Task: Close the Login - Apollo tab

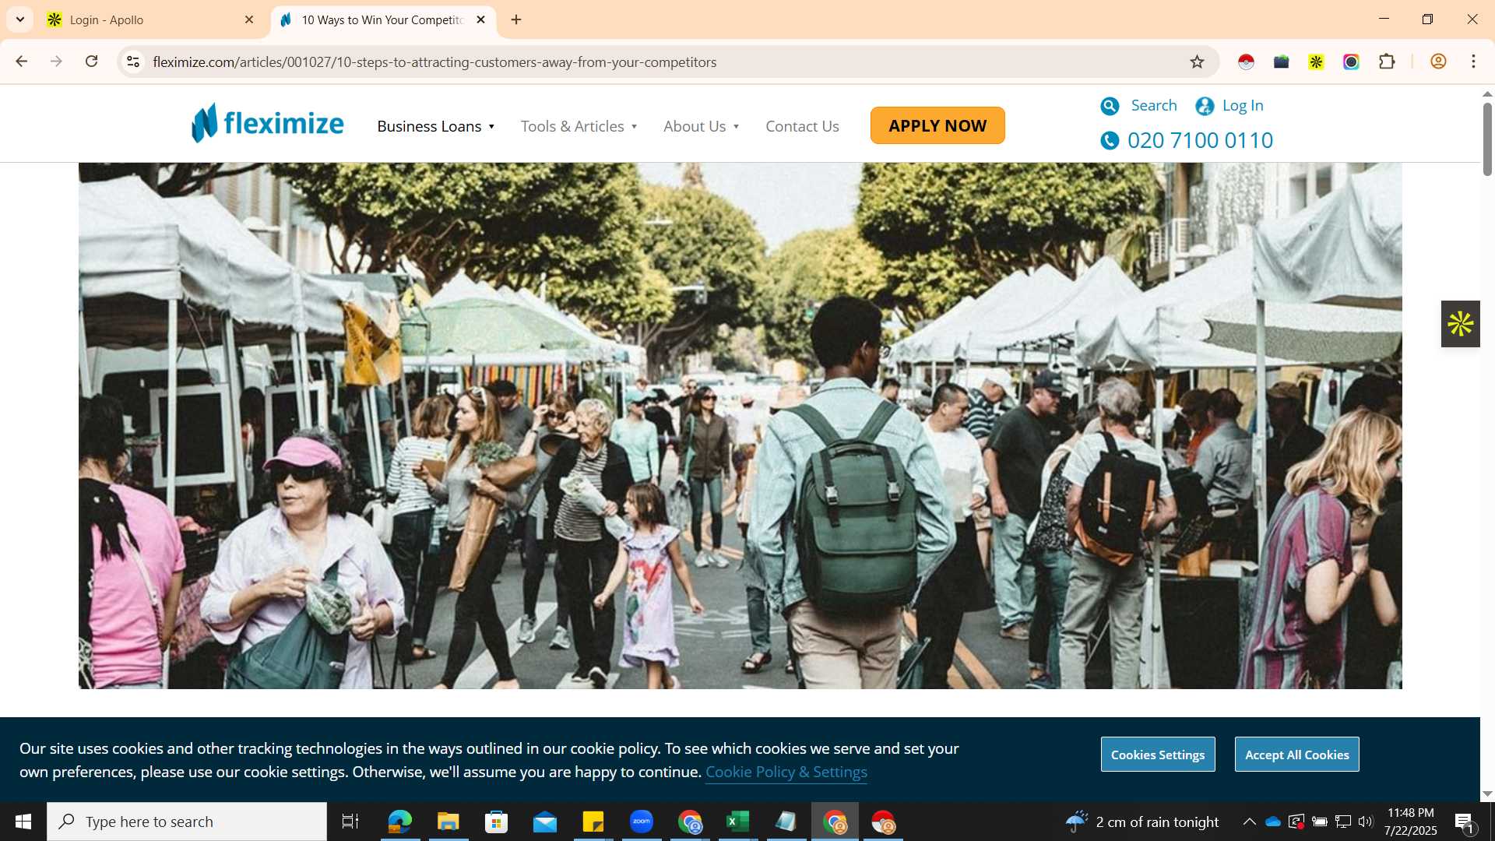Action: [x=249, y=19]
